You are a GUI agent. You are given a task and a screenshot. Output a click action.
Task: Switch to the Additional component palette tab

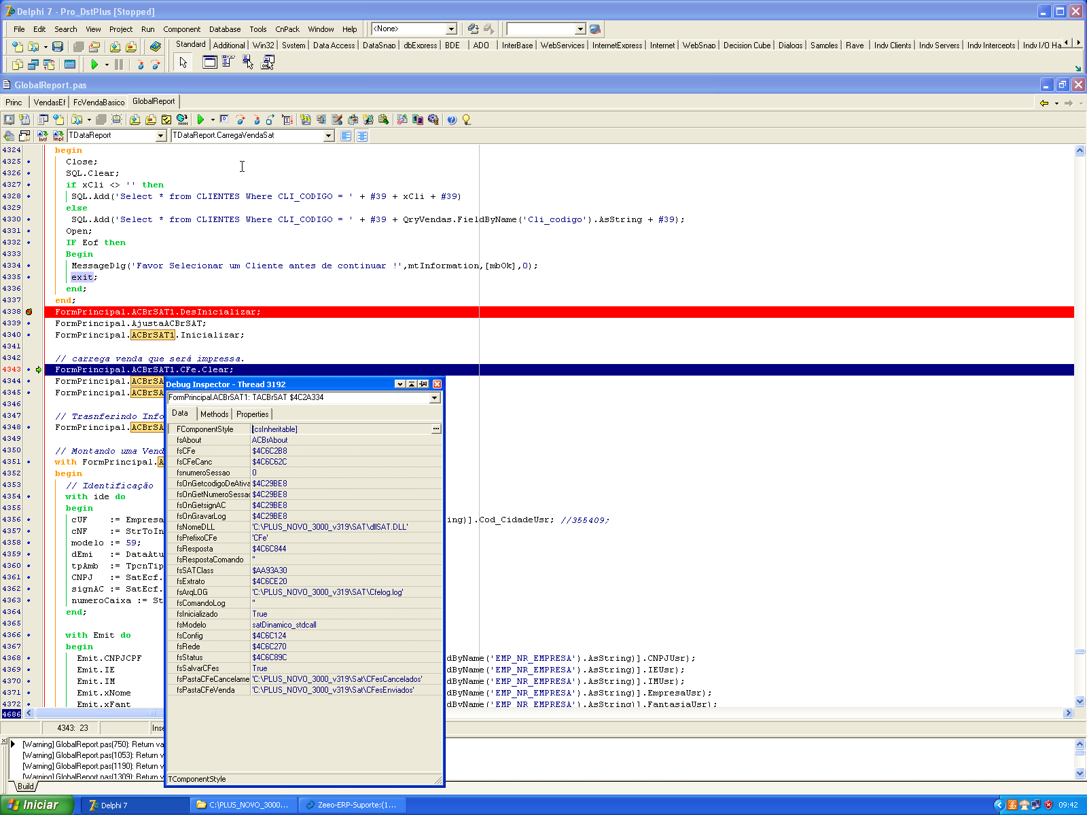[229, 46]
